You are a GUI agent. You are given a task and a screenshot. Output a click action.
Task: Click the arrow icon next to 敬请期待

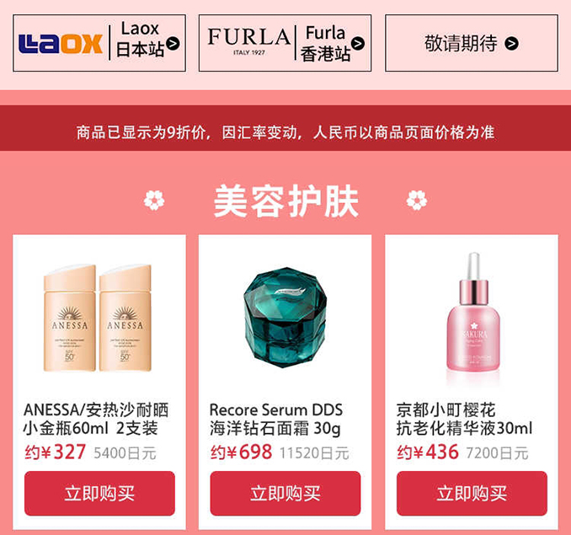coord(512,44)
